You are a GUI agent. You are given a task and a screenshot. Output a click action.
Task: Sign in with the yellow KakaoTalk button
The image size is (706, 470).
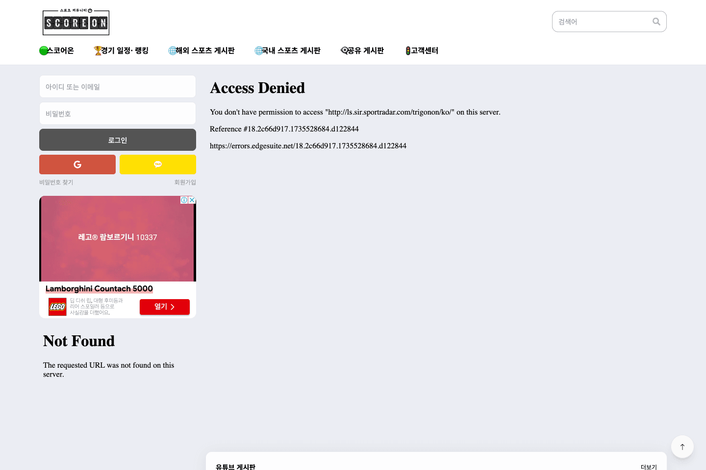(x=157, y=164)
